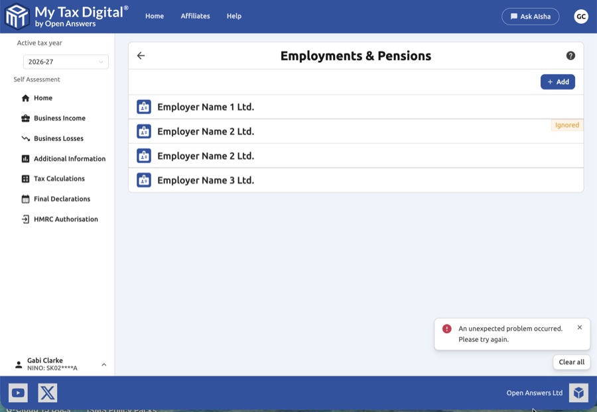Open the active tax year 2026-27 dropdown
The image size is (597, 412).
[x=65, y=62]
